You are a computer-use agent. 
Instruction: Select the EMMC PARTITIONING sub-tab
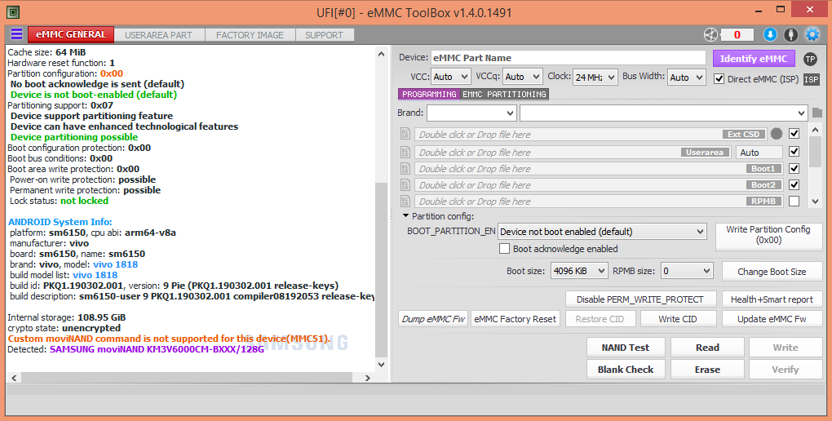click(504, 94)
